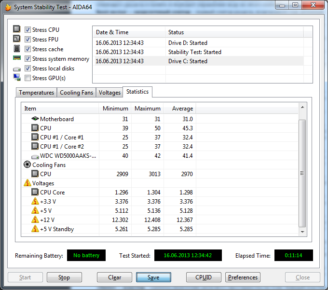
Task: Click the Date & Time log column header
Action: coord(129,32)
